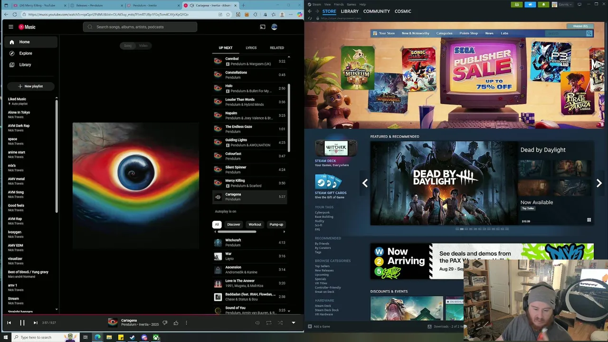Select the Discover autoplay filter chip

(x=234, y=224)
